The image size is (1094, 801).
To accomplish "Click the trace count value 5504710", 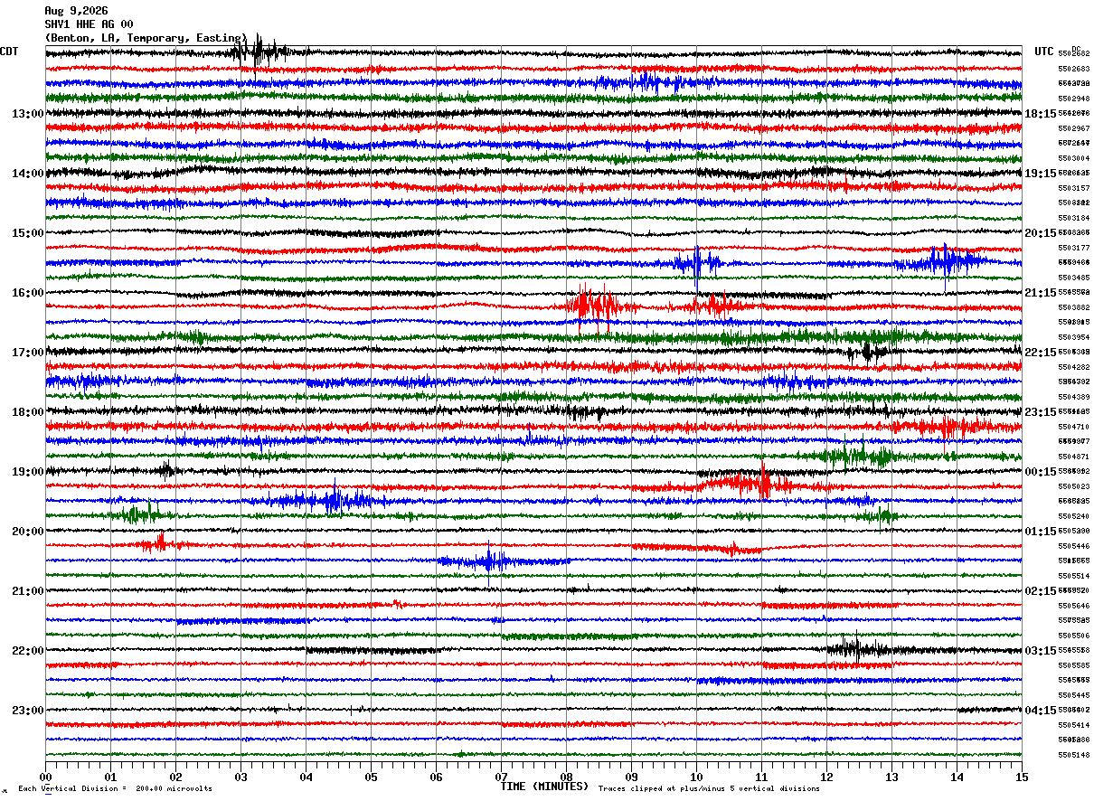I will pyautogui.click(x=1073, y=427).
